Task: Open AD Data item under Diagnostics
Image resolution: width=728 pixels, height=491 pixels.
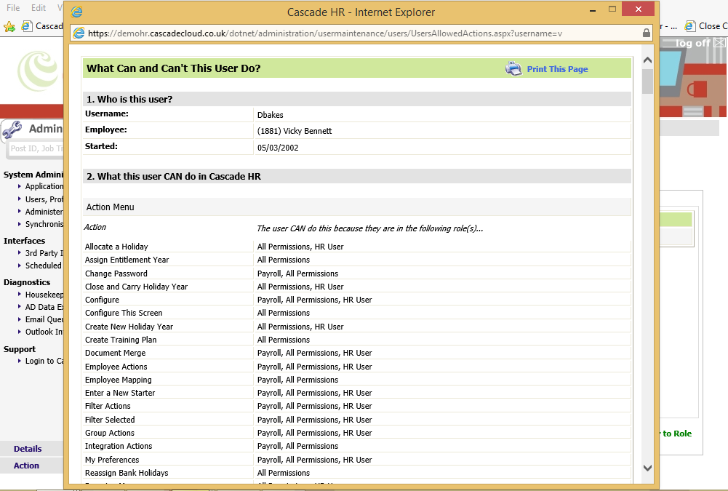Action: click(x=44, y=307)
